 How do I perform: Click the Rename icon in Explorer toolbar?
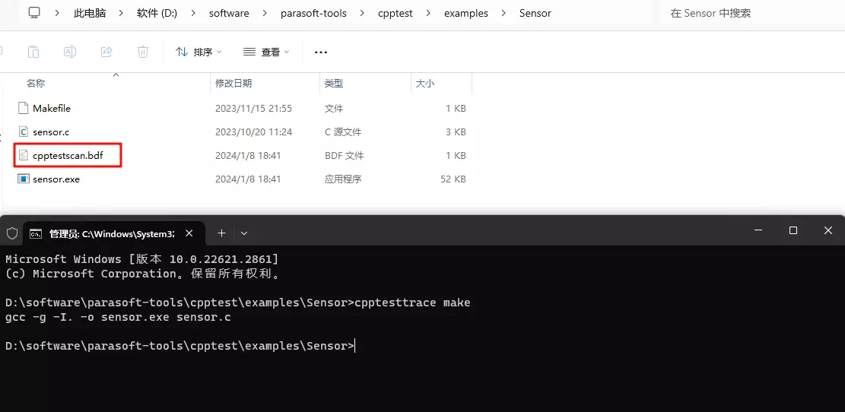(70, 52)
